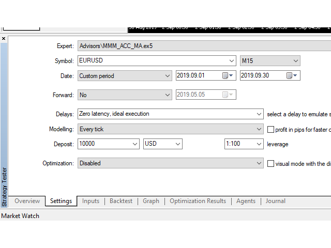The height and width of the screenshot is (248, 331).
Task: Switch to the Overview tab
Action: (27, 201)
